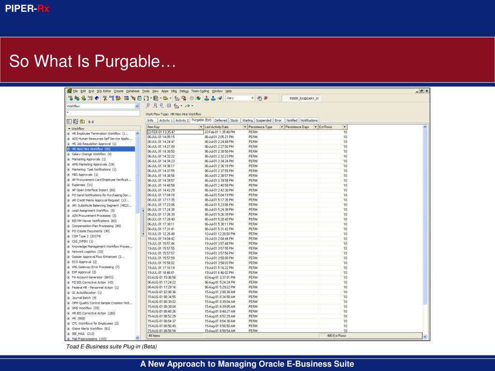Switch to the Error tab
495x371 pixels.
coord(278,120)
